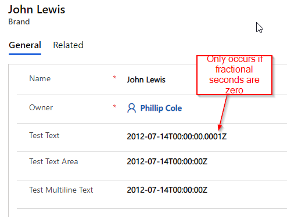Open the Phillip Cole owner link
Image resolution: width=287 pixels, height=217 pixels.
(x=161, y=108)
